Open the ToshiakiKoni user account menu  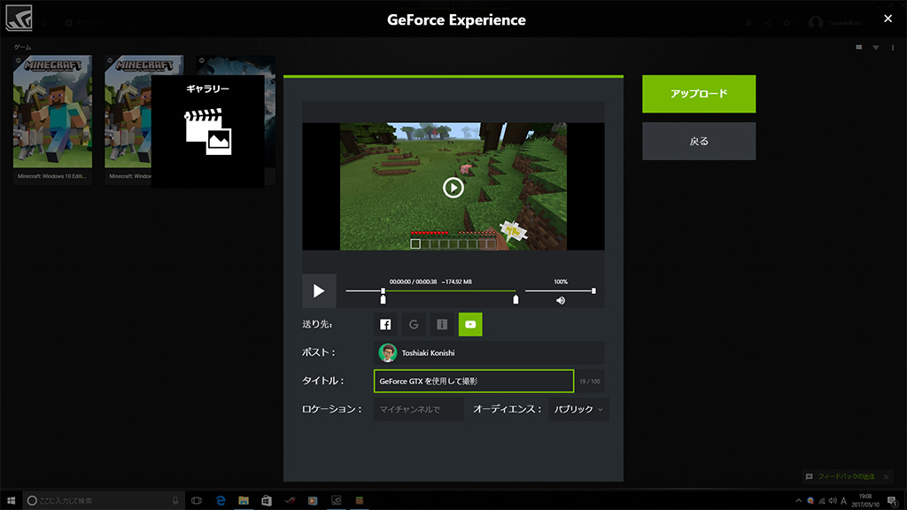834,23
